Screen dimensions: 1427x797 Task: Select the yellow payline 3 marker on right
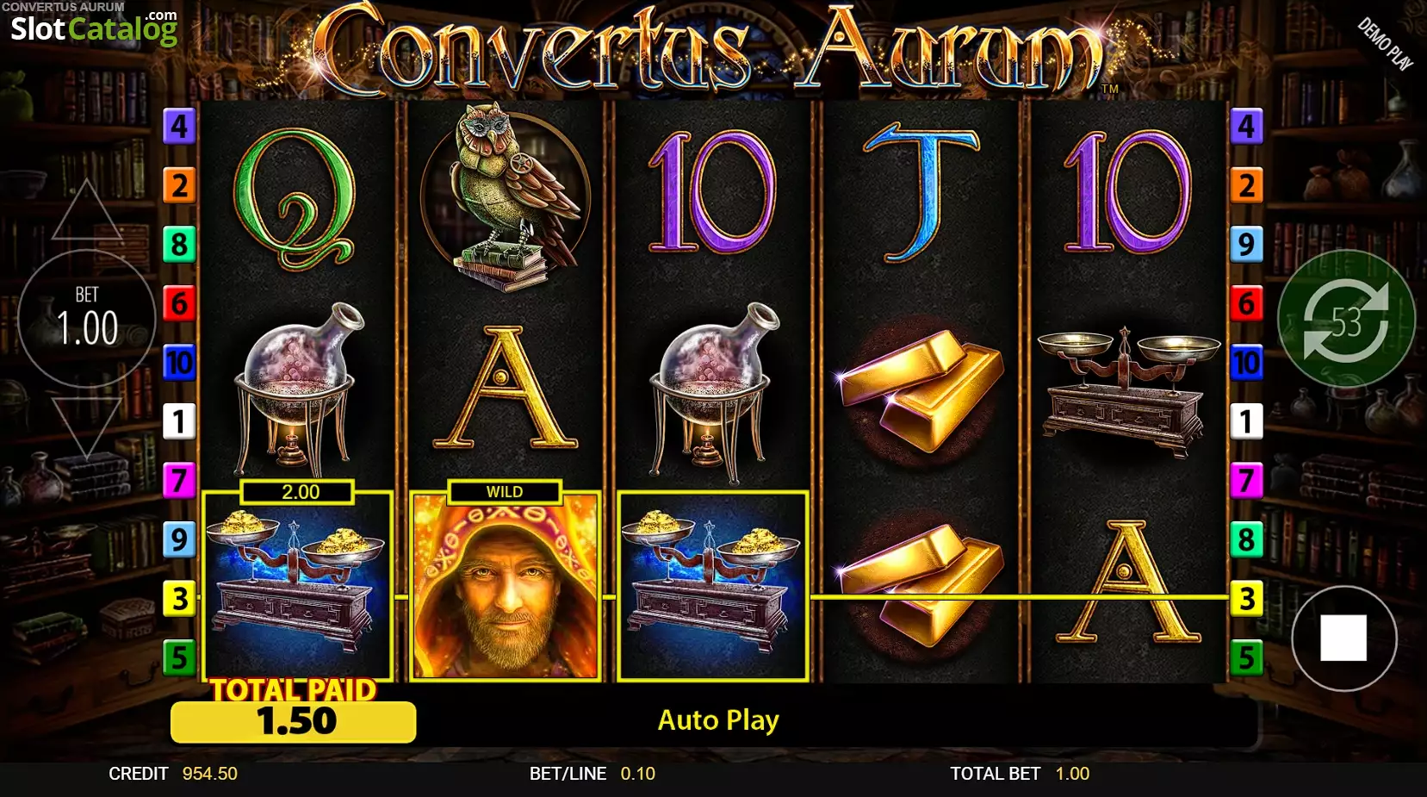1246,599
